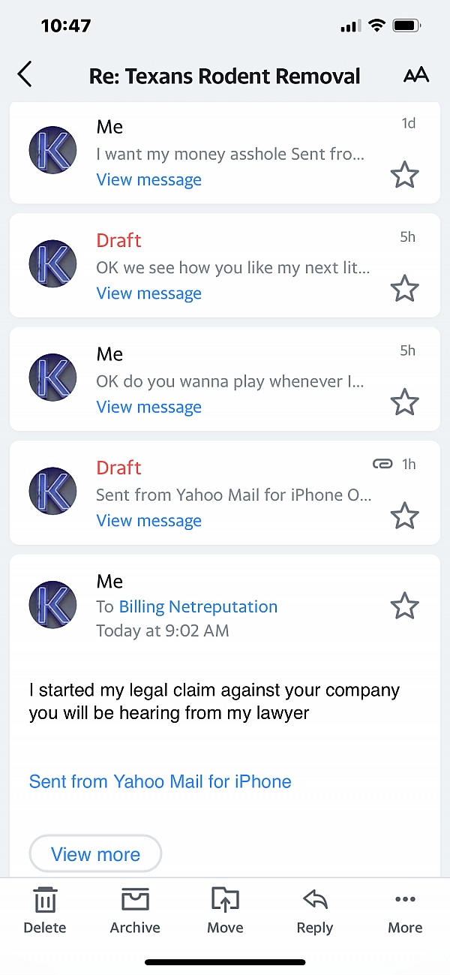Star the 'OK we see how' draft

pyautogui.click(x=405, y=289)
